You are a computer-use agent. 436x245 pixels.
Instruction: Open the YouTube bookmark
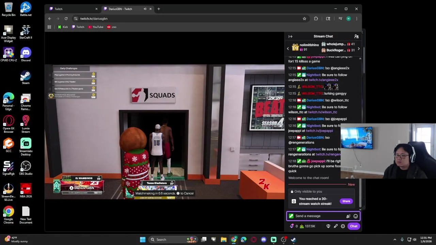96,27
